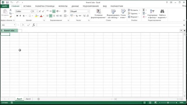
Task: Open Условное форматирование dropdown
Action: pos(98,14)
